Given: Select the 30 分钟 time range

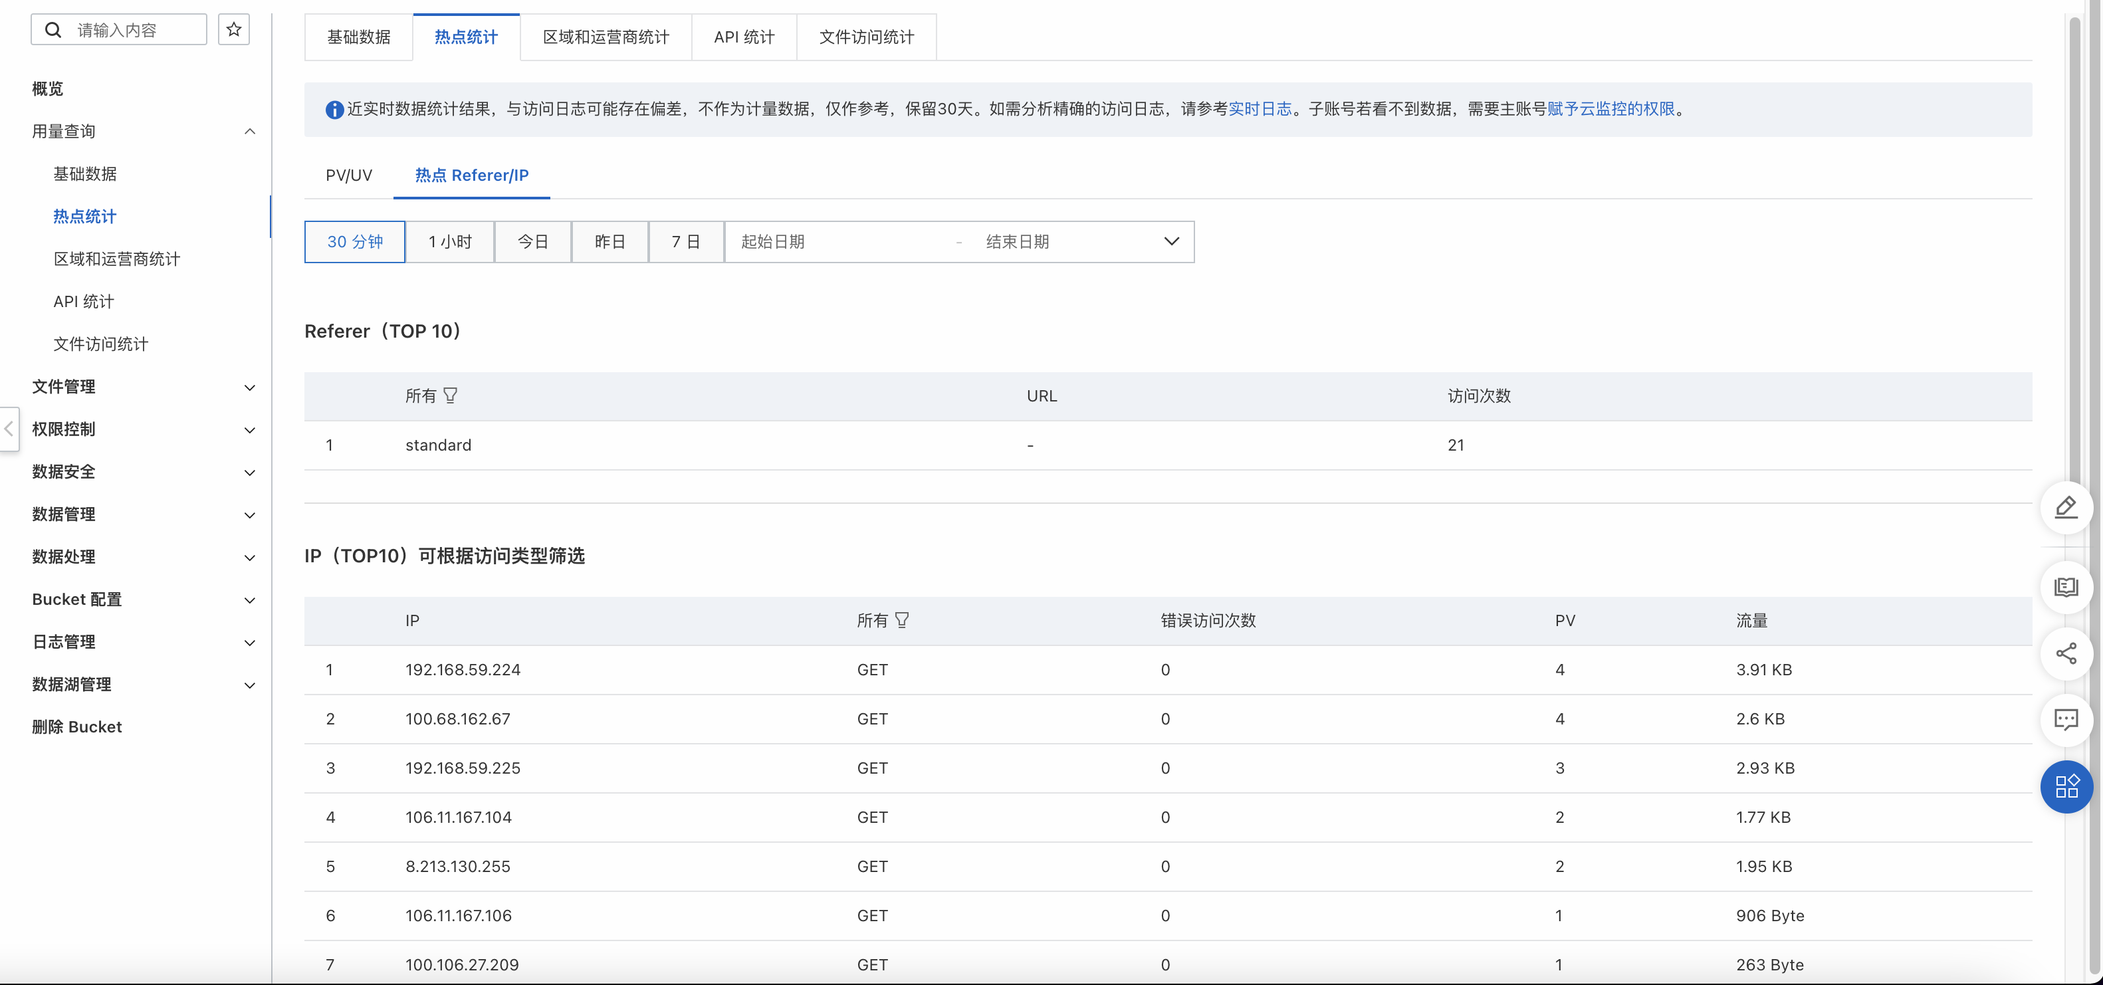Looking at the screenshot, I should click(354, 241).
